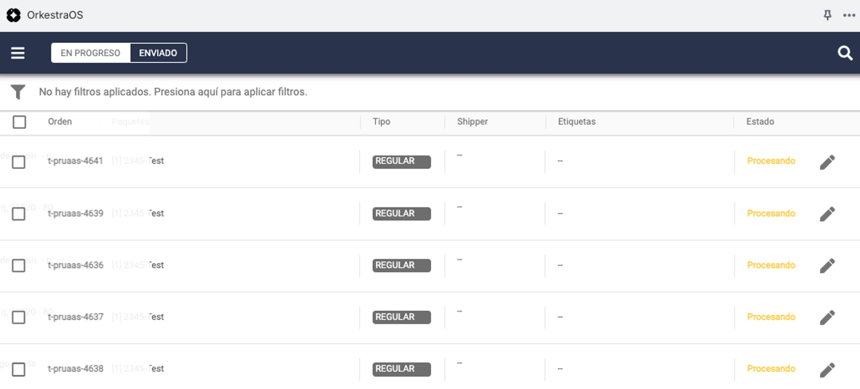Image resolution: width=860 pixels, height=389 pixels.
Task: Edit order t-pruaas-4637 with pencil icon
Action: click(827, 317)
